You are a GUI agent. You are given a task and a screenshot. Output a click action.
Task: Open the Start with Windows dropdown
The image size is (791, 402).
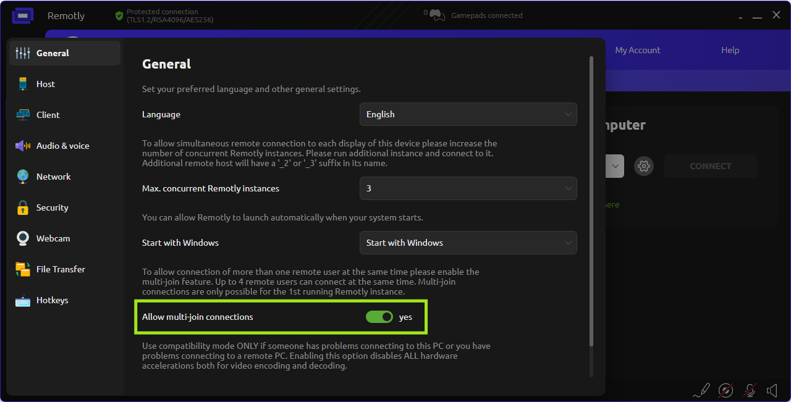[x=468, y=243]
